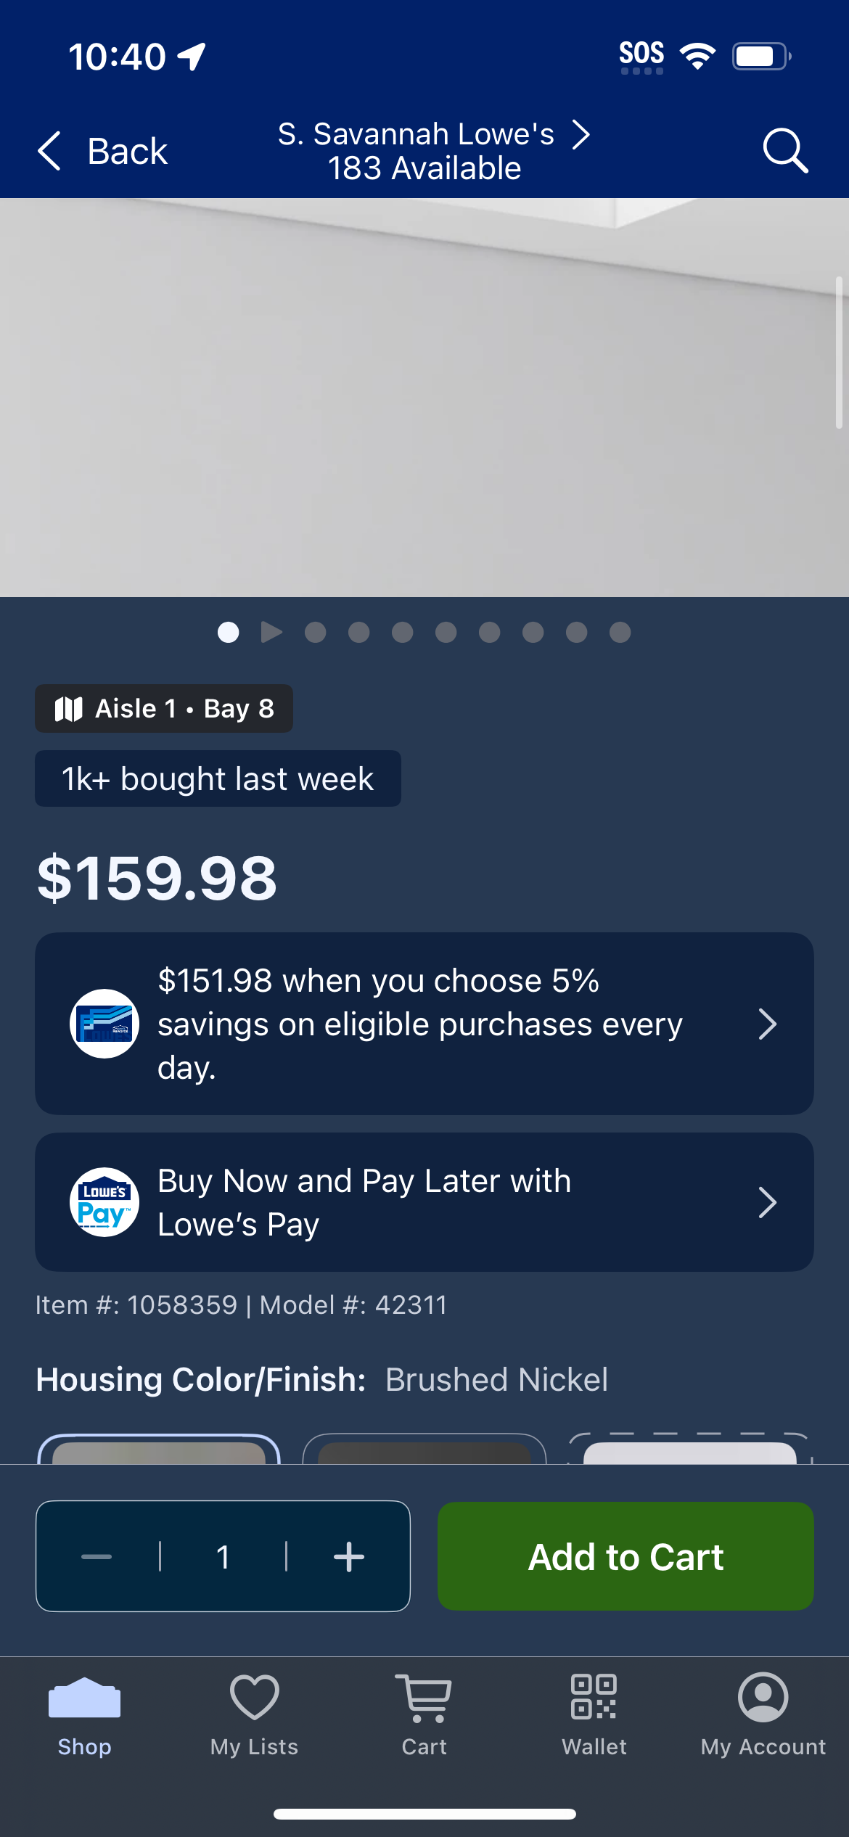Expand the 5% savings offer chevron

(767, 1024)
